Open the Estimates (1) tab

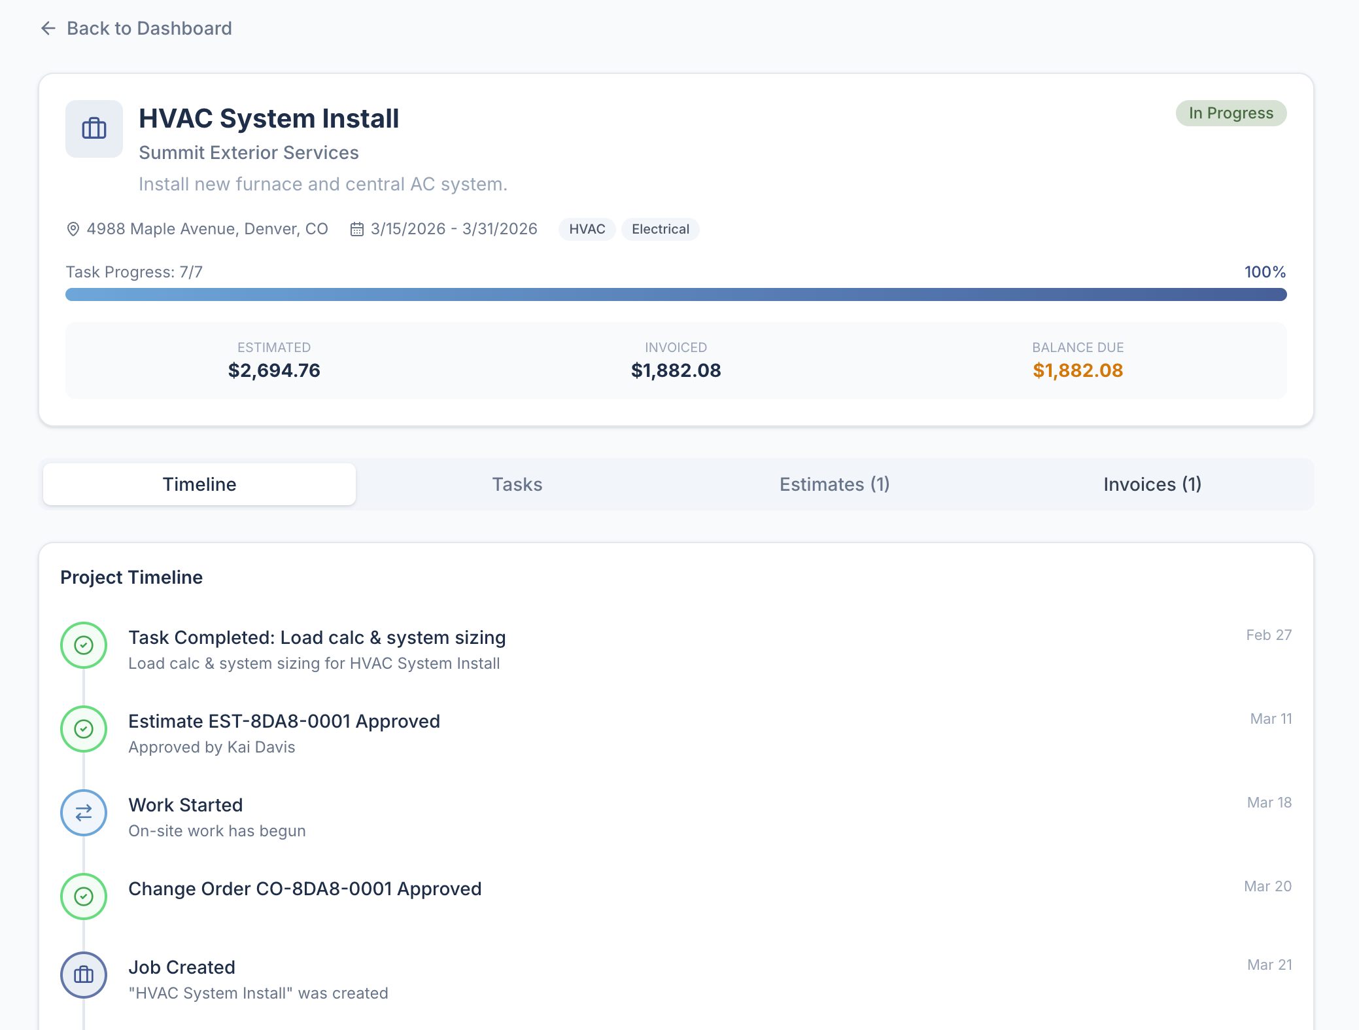click(834, 484)
